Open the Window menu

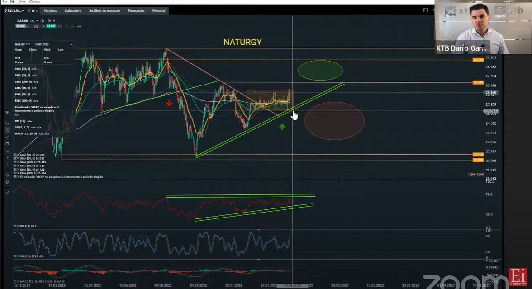coord(34,2)
